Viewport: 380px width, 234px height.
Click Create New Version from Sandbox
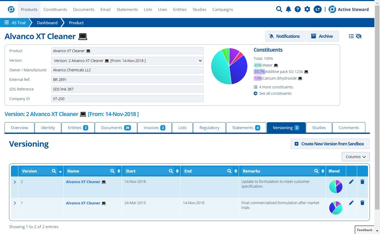(330, 144)
